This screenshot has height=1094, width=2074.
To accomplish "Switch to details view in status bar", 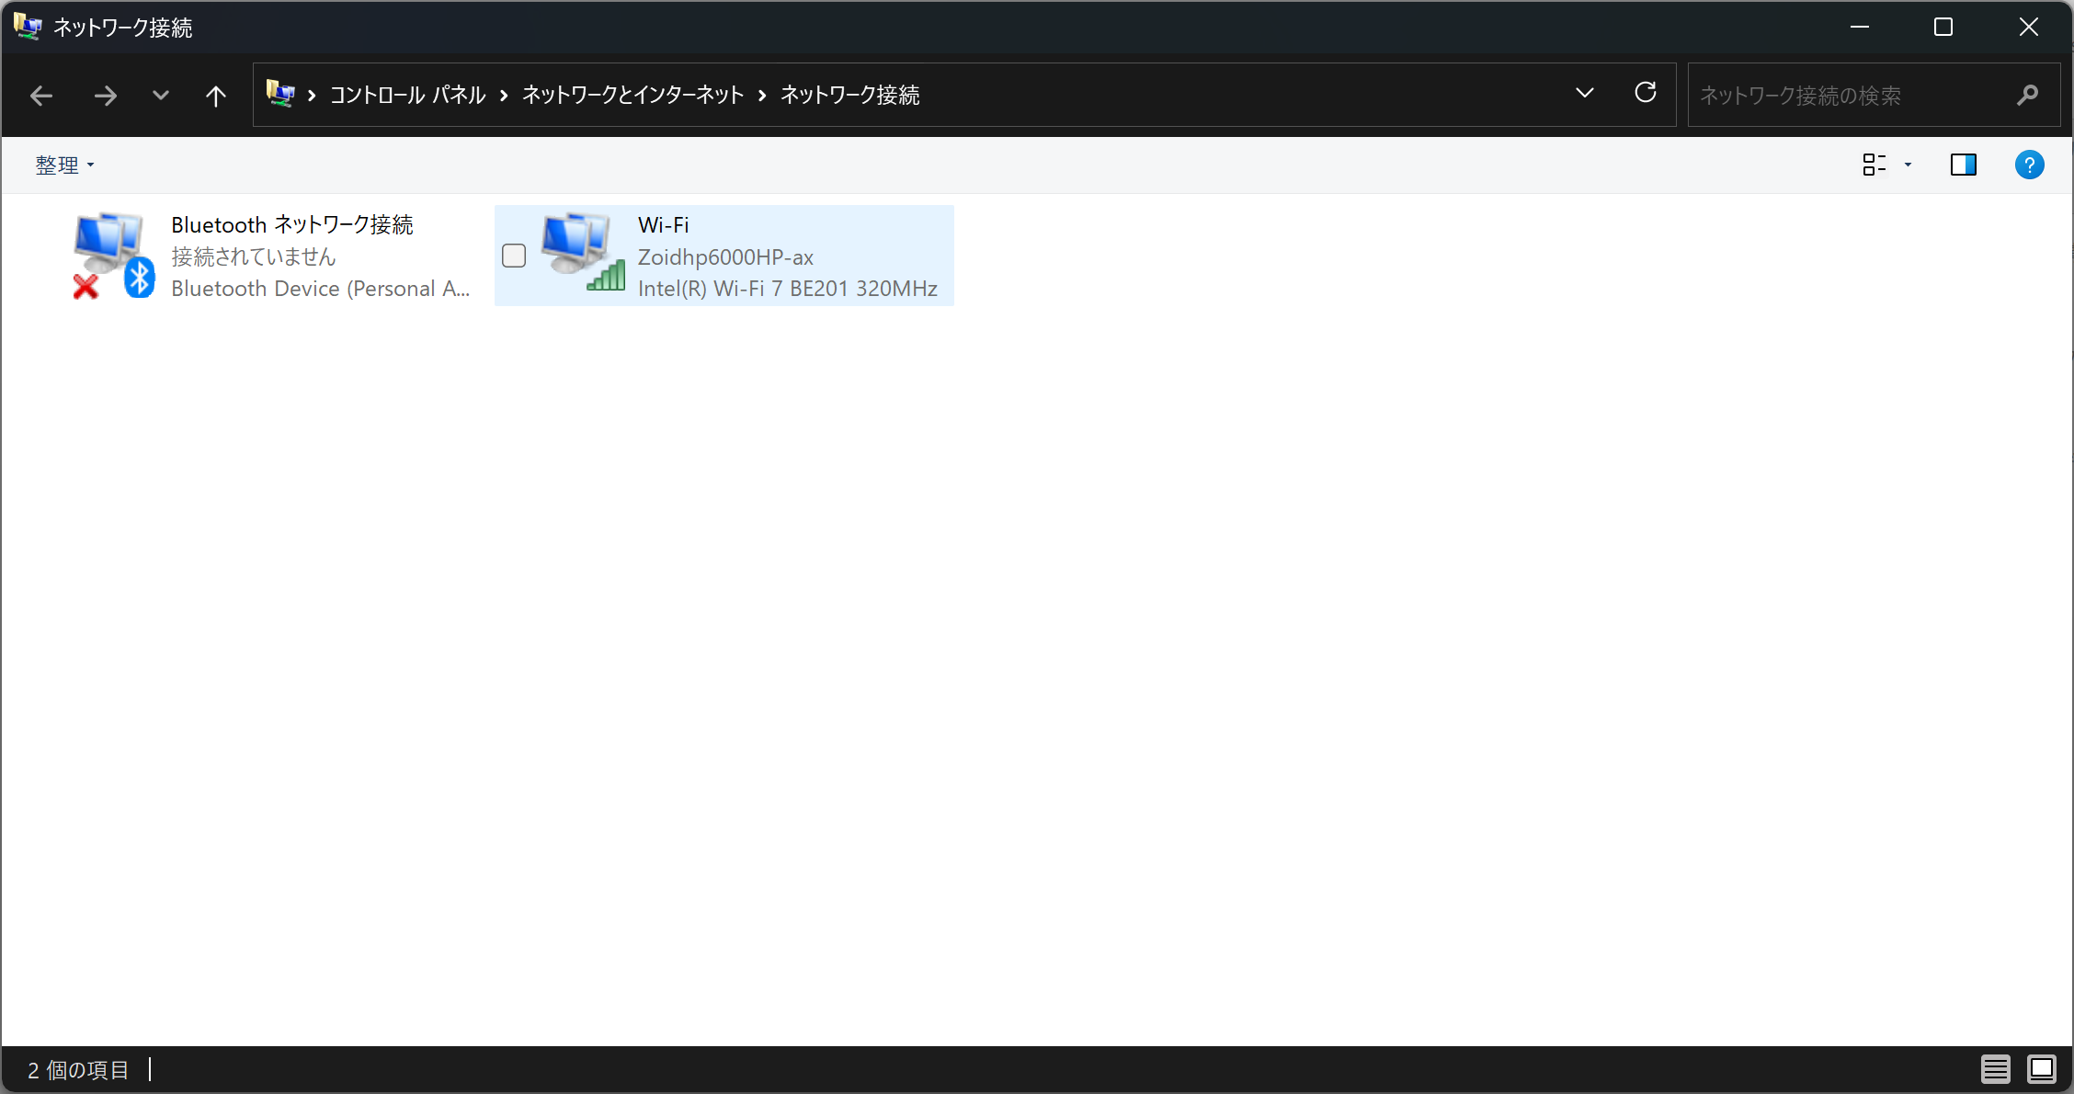I will [1995, 1069].
